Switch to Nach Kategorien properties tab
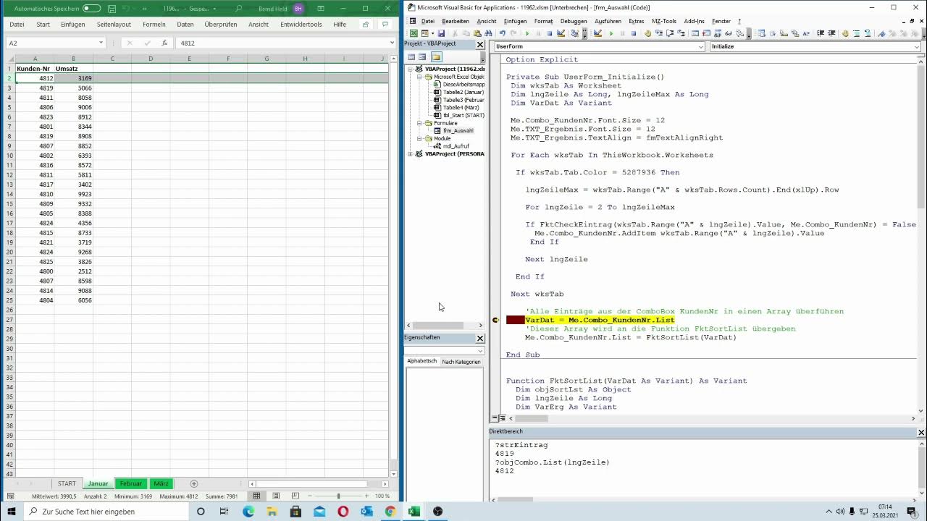 (461, 362)
